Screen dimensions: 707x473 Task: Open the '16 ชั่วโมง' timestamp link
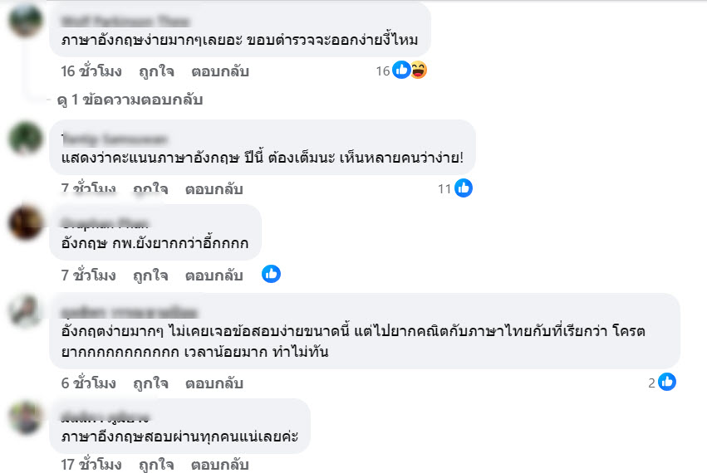tap(91, 71)
